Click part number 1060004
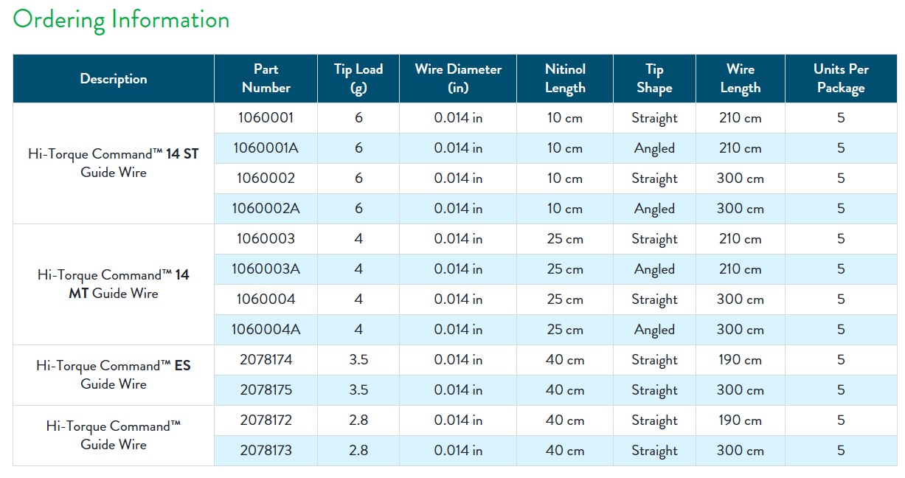 click(x=266, y=299)
